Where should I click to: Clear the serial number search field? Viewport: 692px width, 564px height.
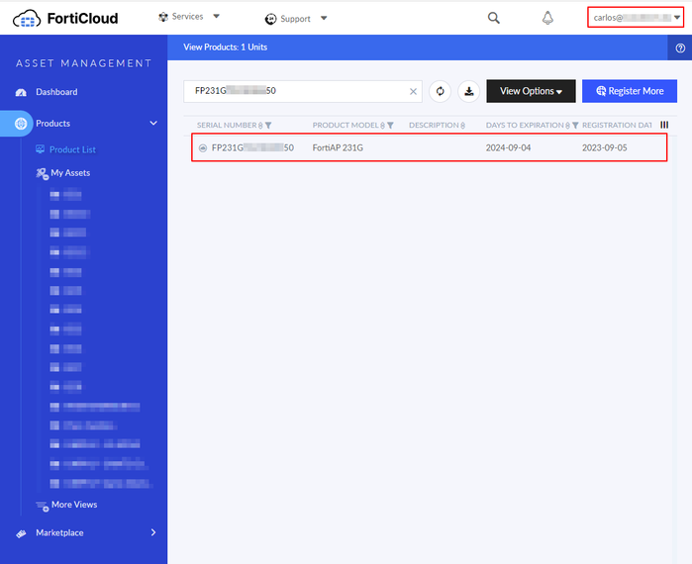click(413, 91)
